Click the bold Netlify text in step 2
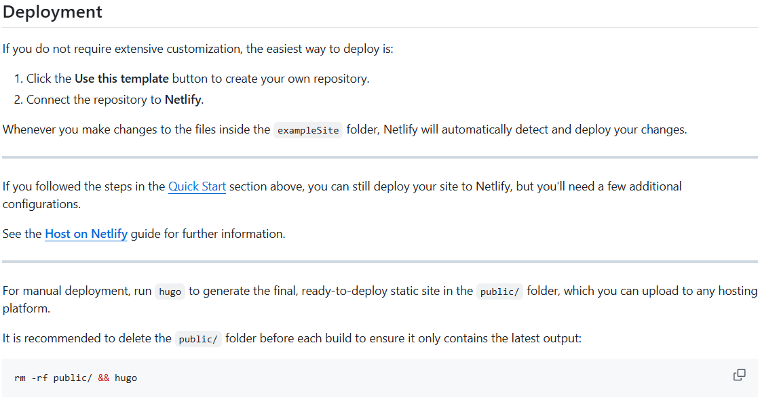The height and width of the screenshot is (402, 760). click(183, 100)
